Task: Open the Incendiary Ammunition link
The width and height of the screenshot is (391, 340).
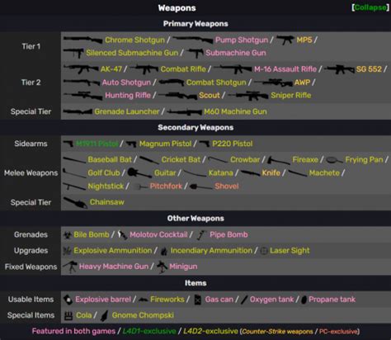Action: coord(211,251)
